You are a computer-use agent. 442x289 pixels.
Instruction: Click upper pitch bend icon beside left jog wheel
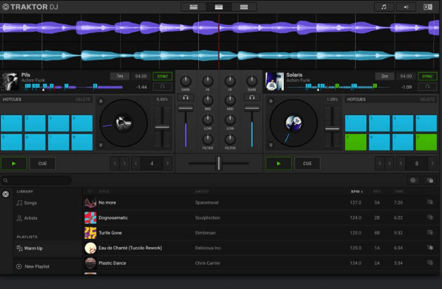(x=101, y=101)
